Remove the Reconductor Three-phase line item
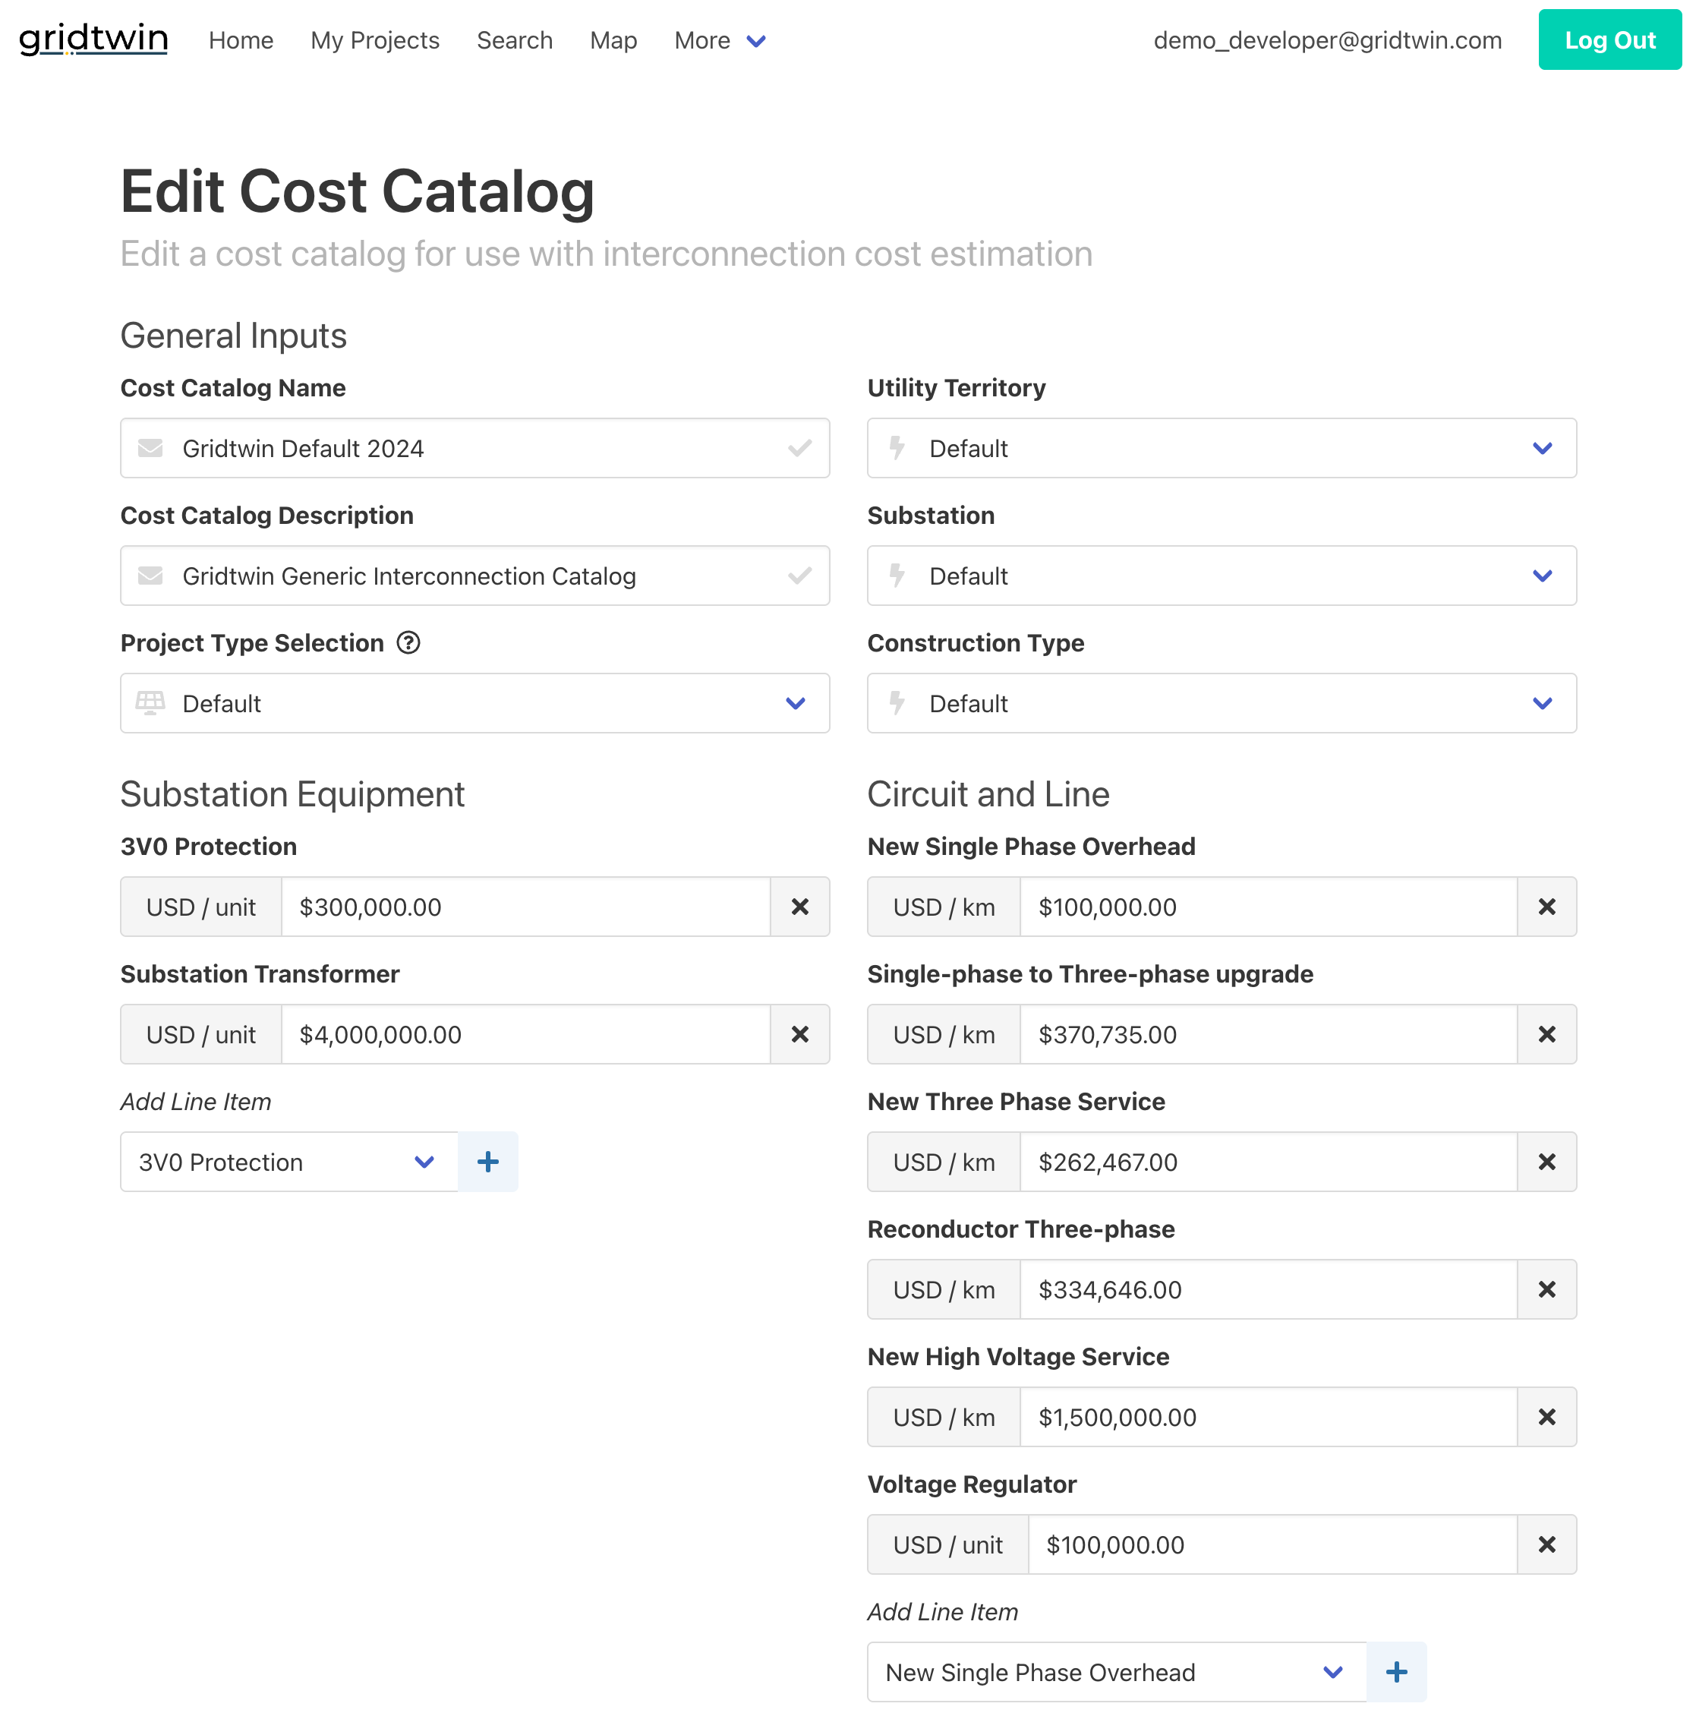The height and width of the screenshot is (1716, 1696). pyautogui.click(x=1547, y=1289)
